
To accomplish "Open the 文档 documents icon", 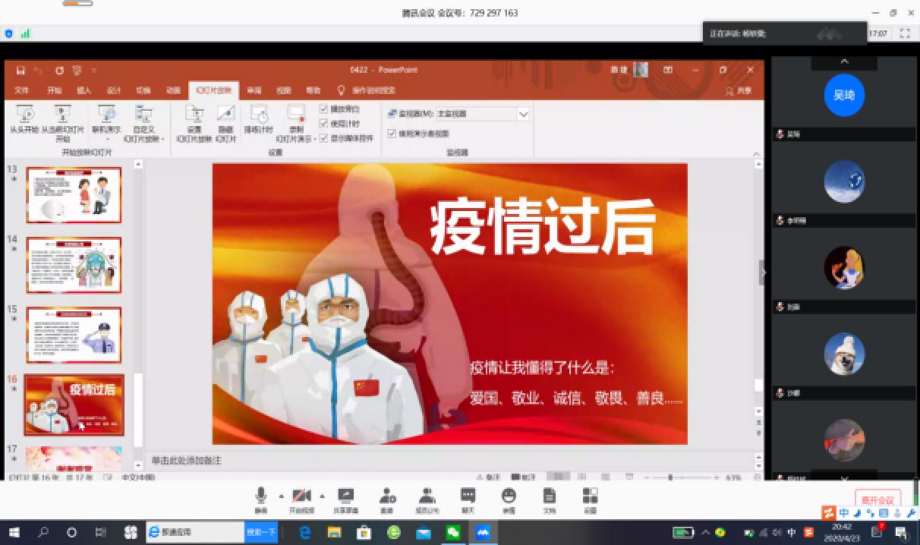I will 550,496.
